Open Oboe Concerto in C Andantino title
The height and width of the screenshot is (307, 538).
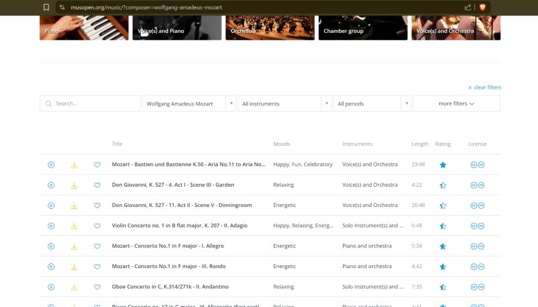pyautogui.click(x=170, y=287)
